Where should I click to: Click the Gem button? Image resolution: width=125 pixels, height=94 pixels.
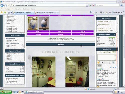[x=99, y=65]
